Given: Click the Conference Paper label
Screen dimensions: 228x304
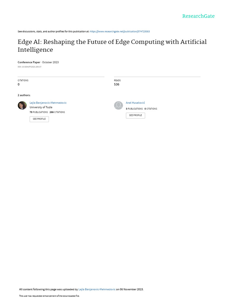Looking at the screenshot, I should click(x=29, y=62).
